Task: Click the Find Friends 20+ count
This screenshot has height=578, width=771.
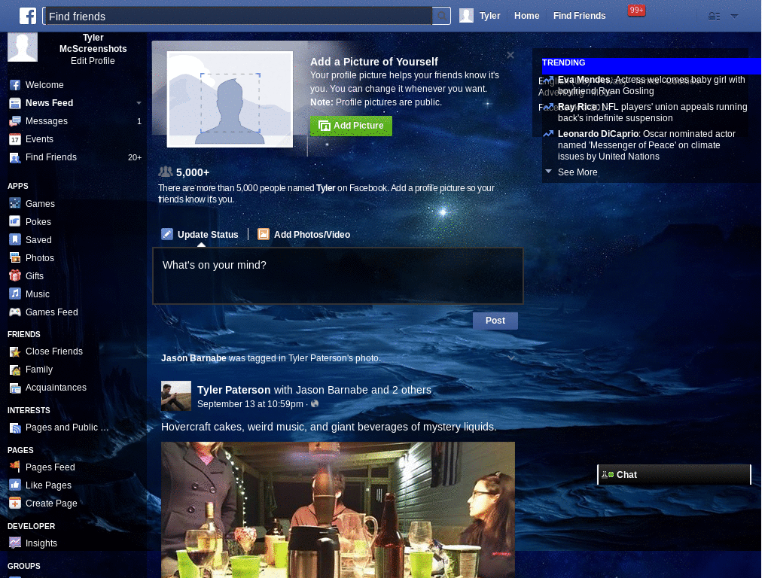Action: (135, 158)
